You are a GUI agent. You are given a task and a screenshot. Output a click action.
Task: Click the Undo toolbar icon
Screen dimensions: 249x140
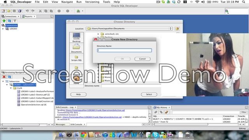click(27, 11)
